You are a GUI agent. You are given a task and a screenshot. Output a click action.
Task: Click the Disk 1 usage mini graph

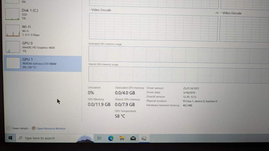point(12,14)
